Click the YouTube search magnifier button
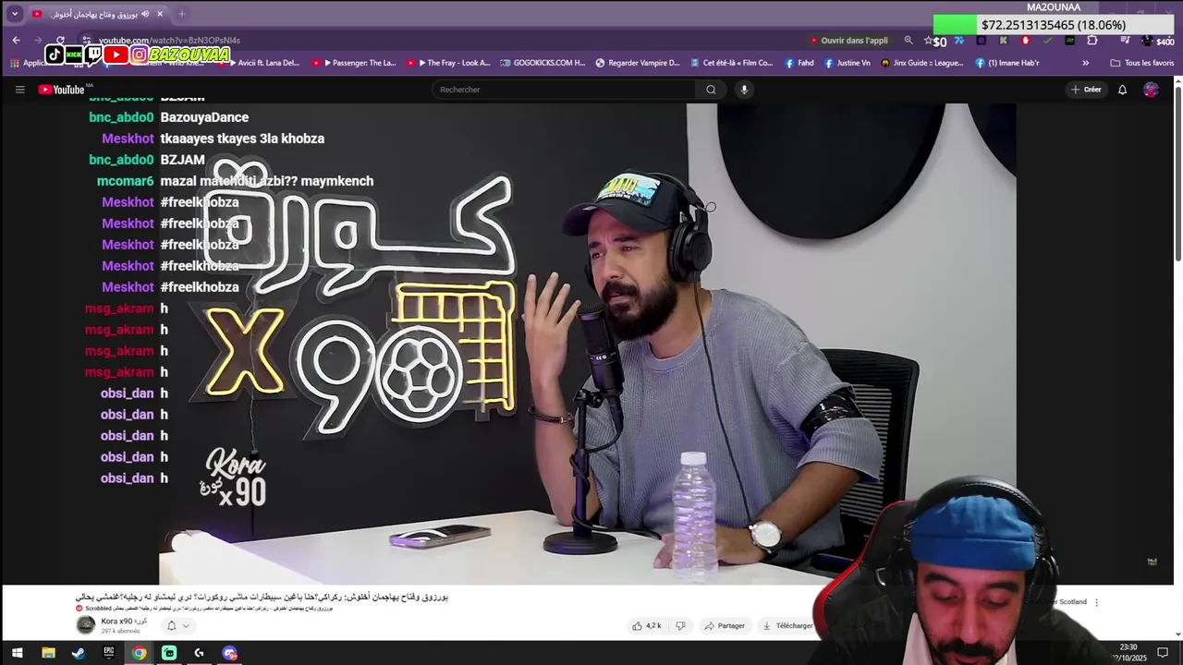Screen dimensions: 1183x665 pyautogui.click(x=711, y=90)
